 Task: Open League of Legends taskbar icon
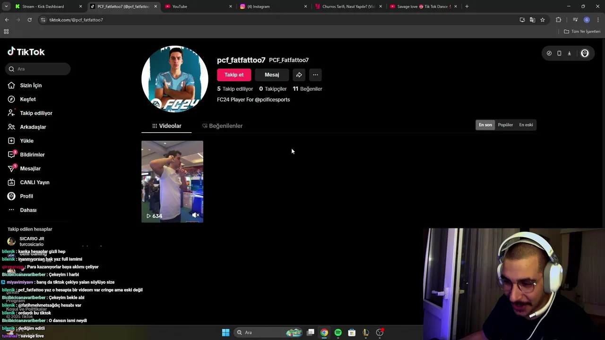(x=365, y=332)
